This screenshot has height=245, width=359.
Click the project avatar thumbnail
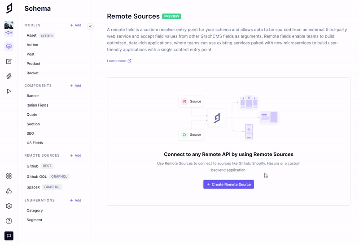[x=9, y=25]
